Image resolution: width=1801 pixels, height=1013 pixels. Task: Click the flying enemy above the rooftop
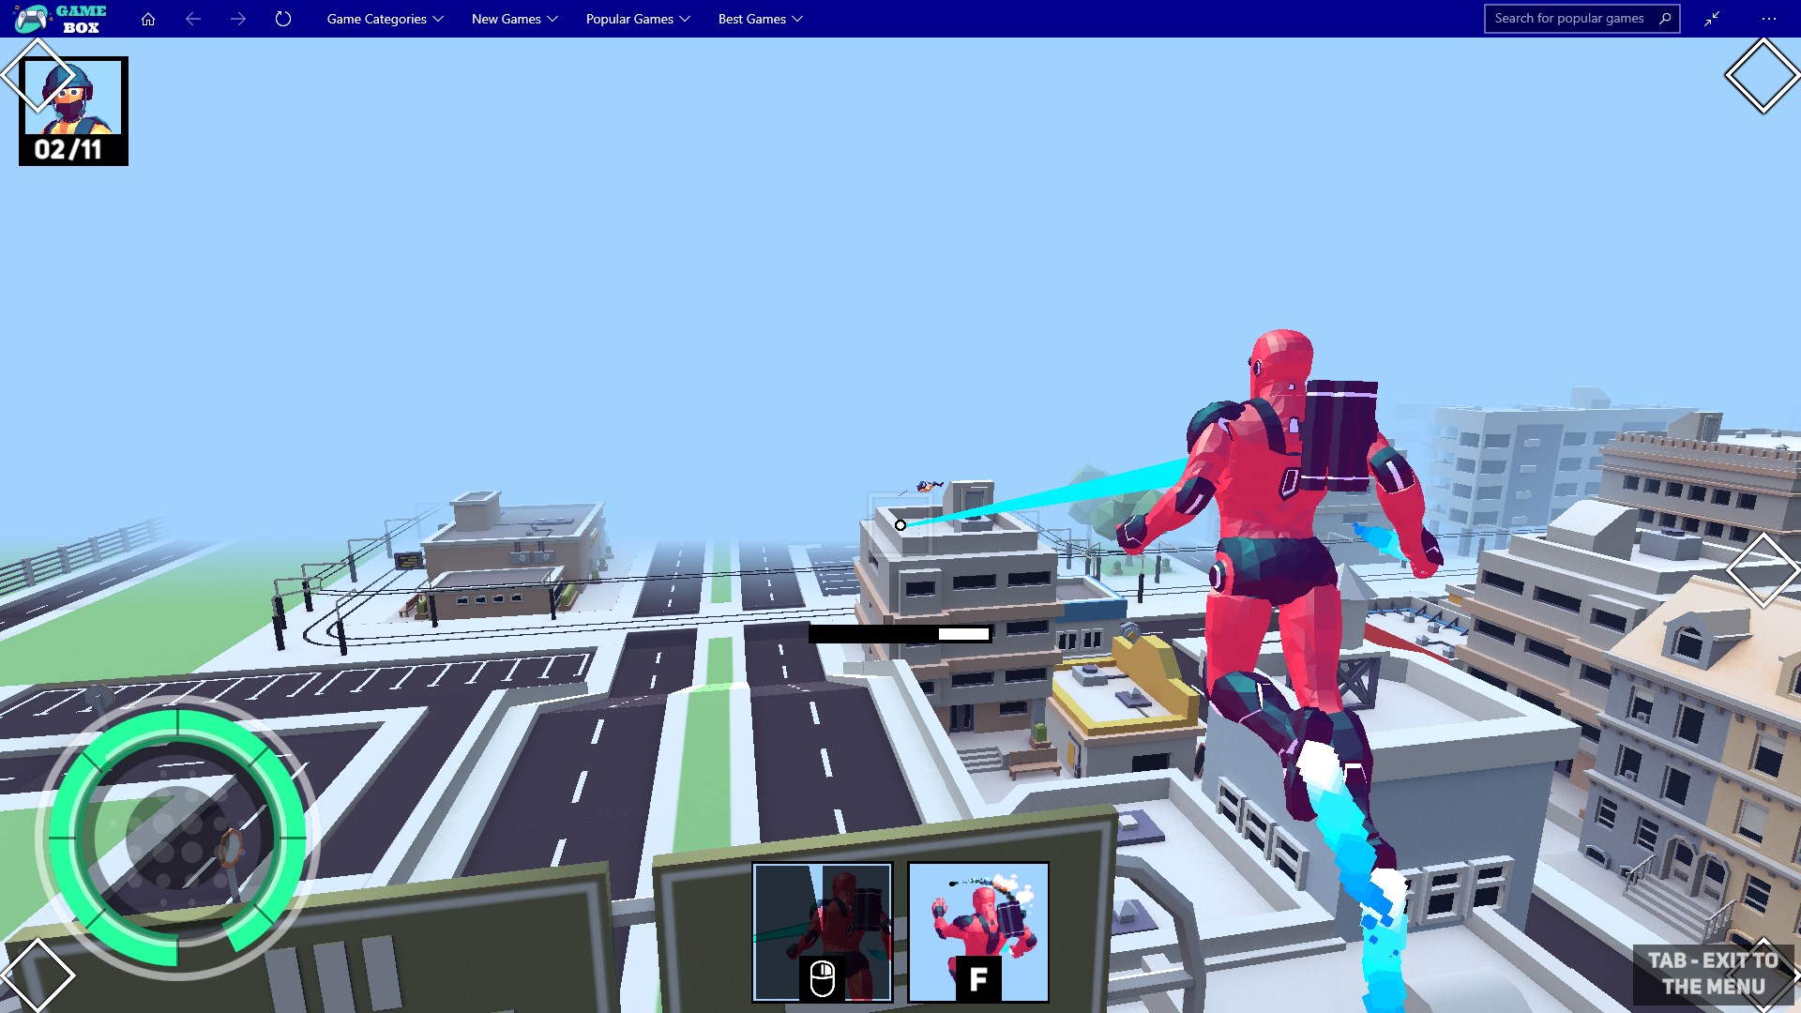(929, 486)
